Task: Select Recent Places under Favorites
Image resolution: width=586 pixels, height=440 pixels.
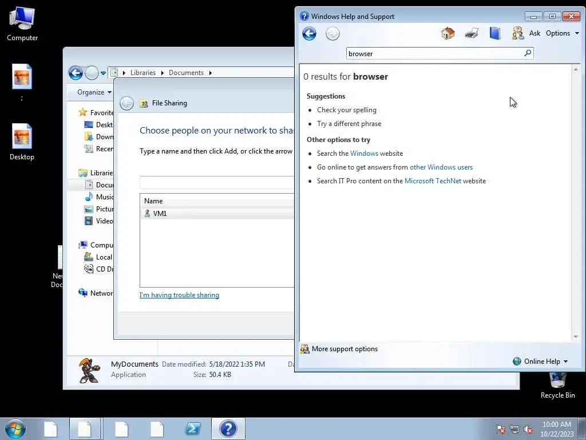Action: (x=98, y=148)
